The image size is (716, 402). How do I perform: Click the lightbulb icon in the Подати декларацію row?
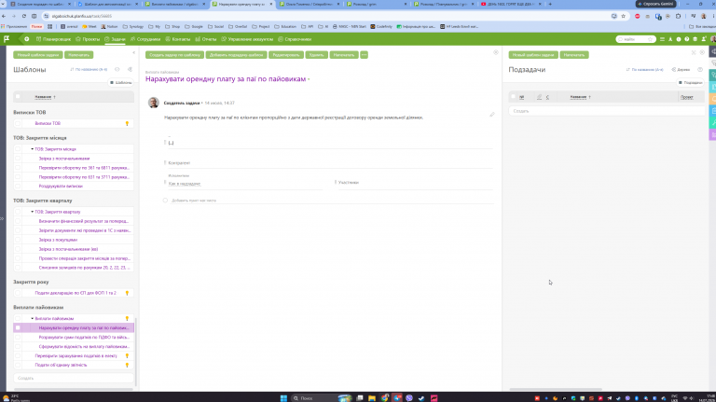click(127, 293)
